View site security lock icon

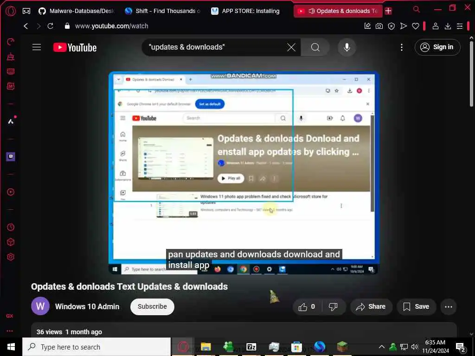click(67, 26)
